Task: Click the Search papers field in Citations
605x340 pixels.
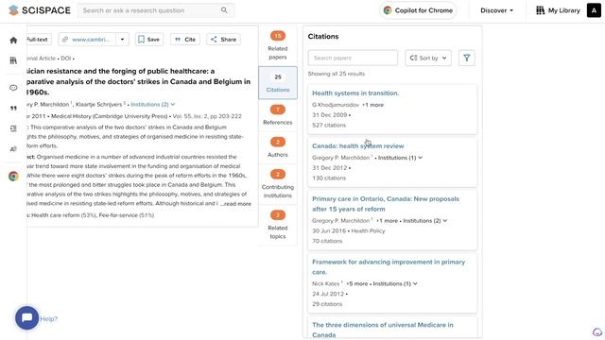Action: tap(353, 58)
